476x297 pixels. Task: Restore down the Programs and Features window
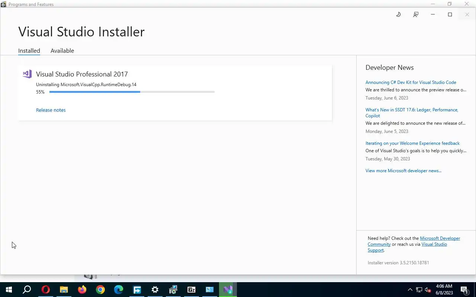point(450,4)
